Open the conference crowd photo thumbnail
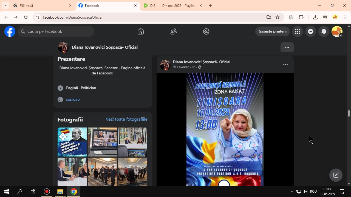This screenshot has height=197, width=351. [x=133, y=172]
